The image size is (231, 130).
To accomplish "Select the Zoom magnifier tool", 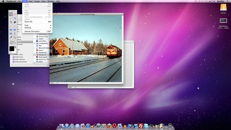I will (x=15, y=37).
